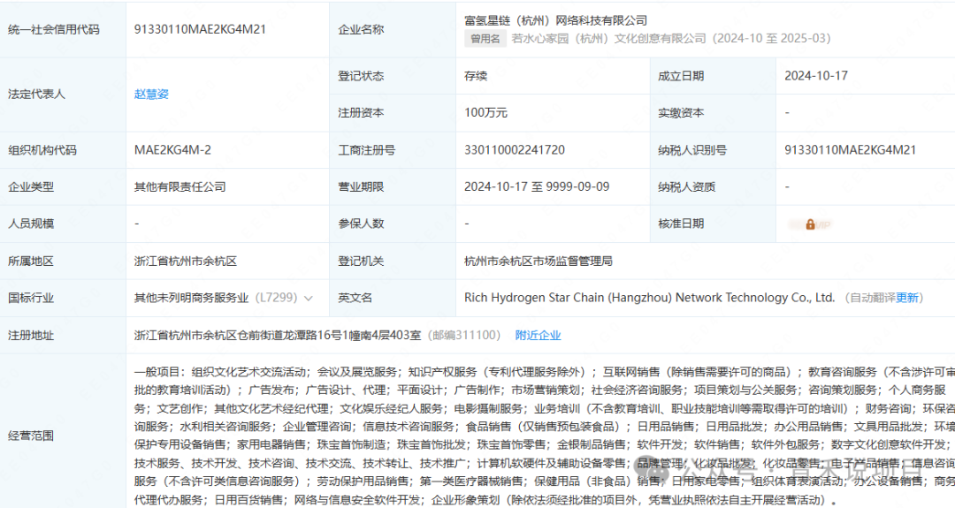The height and width of the screenshot is (508, 955).
Task: Select industry 其他未列明商务服务业
Action: click(191, 298)
